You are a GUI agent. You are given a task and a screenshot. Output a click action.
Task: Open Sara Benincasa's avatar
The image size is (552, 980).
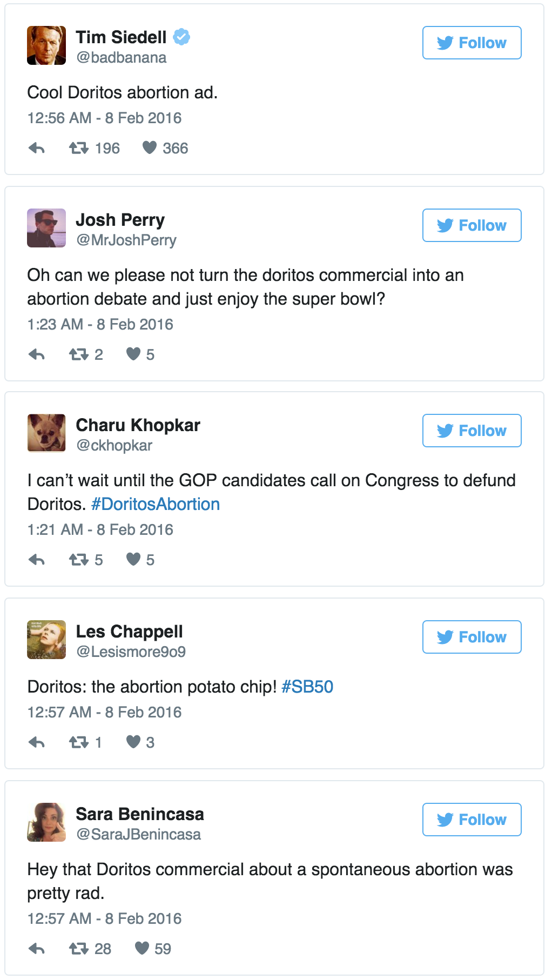pos(46,822)
